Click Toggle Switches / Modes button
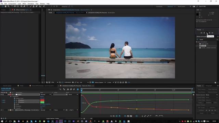This screenshot has height=123, width=219. pos(52,119)
